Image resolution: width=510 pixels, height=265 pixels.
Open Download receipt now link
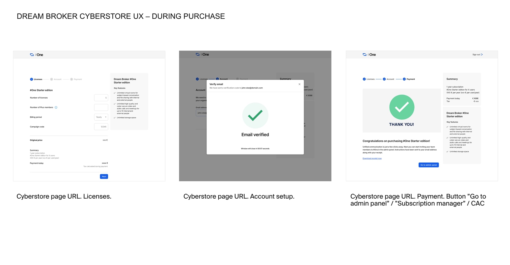372,159
